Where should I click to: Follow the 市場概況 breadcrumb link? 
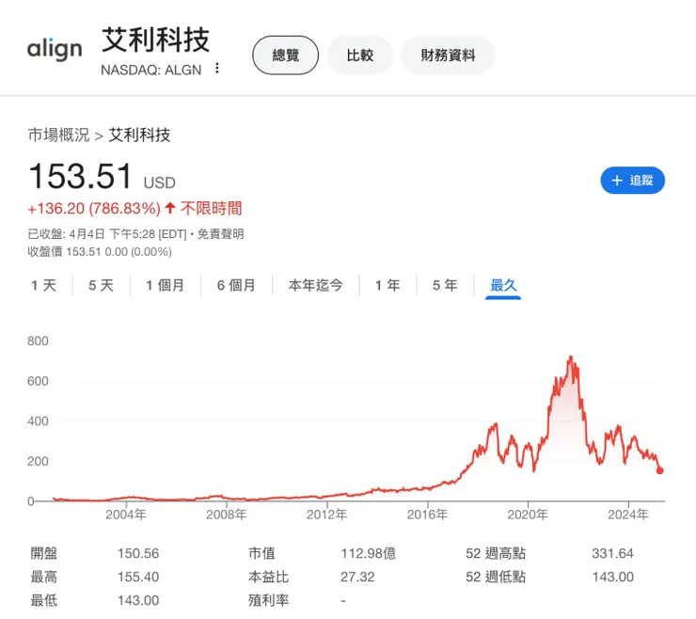58,135
